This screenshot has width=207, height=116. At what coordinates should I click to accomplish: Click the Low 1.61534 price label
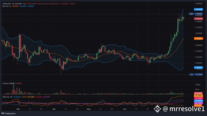click(x=196, y=74)
